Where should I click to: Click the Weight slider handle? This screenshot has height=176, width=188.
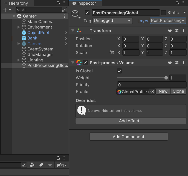[x=166, y=78]
